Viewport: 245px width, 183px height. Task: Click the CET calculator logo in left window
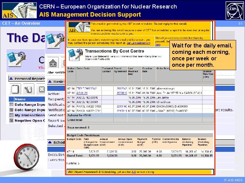pos(17,59)
